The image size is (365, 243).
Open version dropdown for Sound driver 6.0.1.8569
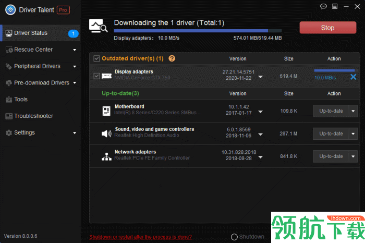[x=261, y=135]
